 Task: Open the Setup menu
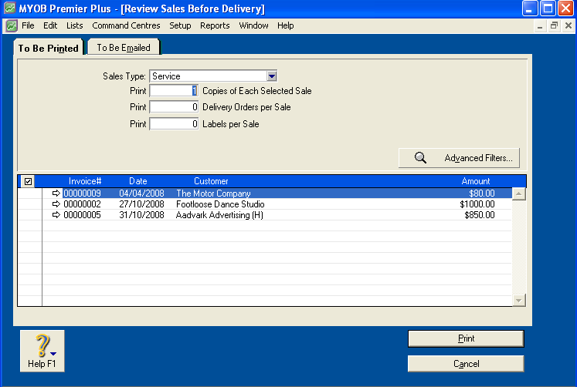tap(180, 25)
